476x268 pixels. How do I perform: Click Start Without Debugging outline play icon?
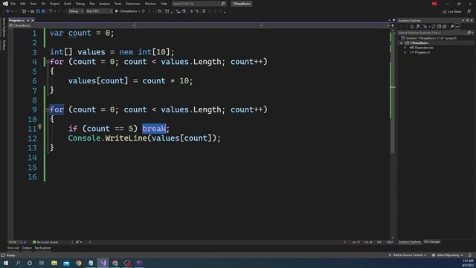click(144, 11)
